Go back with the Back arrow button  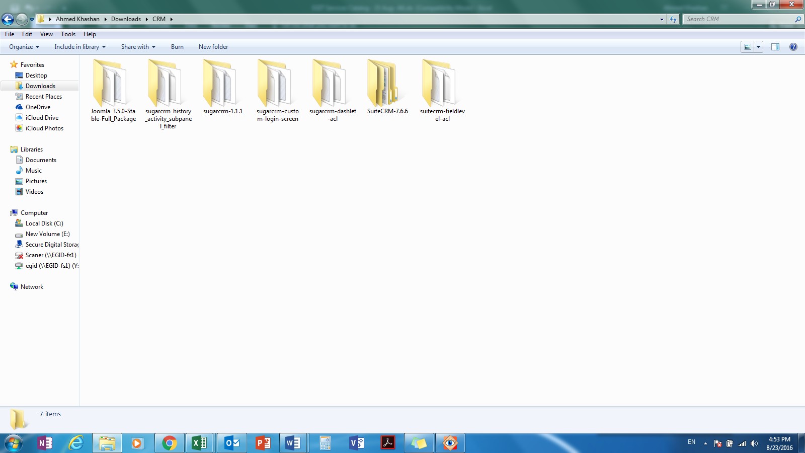click(x=8, y=19)
